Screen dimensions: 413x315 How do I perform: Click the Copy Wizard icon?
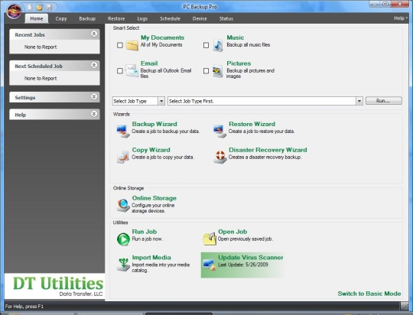123,157
